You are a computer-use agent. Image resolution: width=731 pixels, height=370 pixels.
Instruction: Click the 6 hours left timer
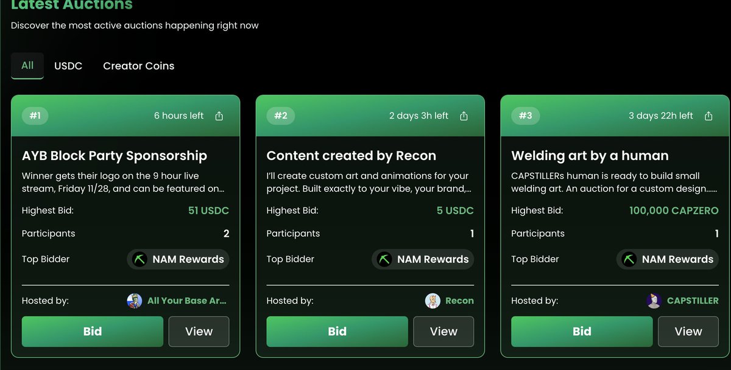coord(179,116)
